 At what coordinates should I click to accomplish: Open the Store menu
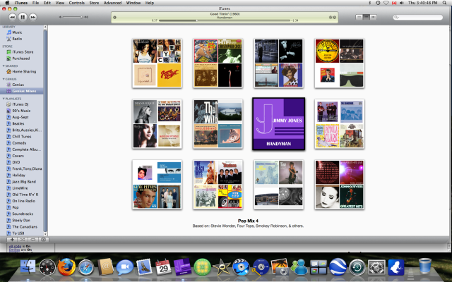(94, 3)
